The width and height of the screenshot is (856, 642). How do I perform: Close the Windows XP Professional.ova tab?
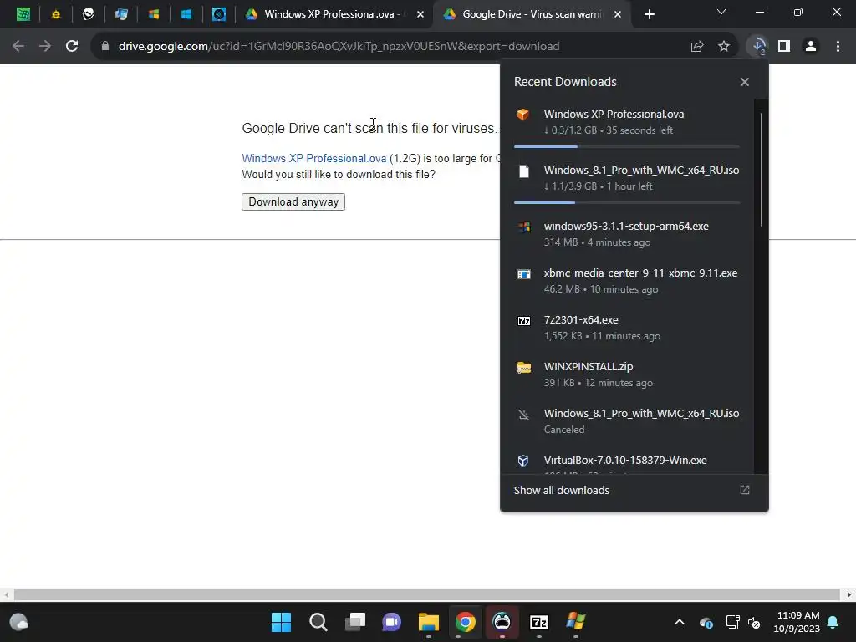click(420, 15)
